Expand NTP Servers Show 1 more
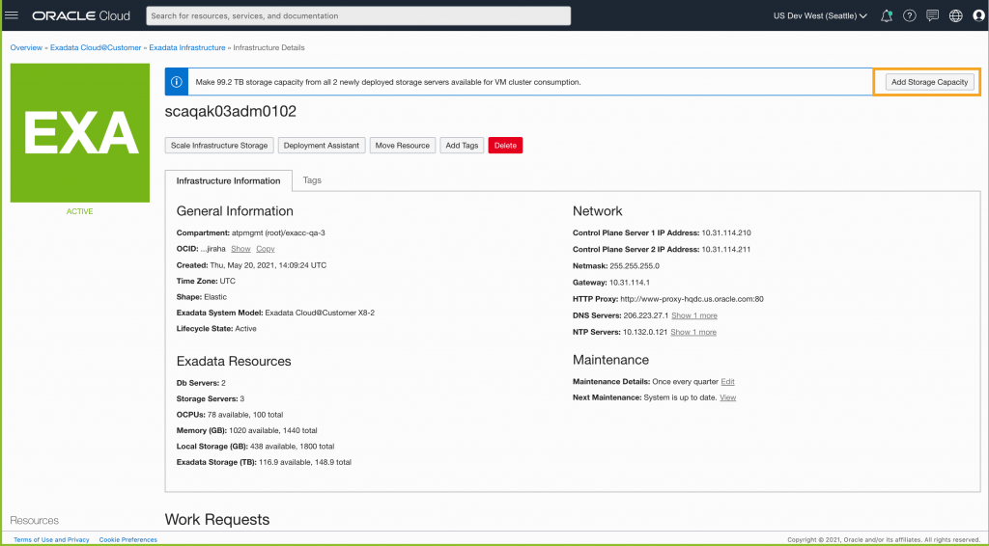 coord(693,333)
